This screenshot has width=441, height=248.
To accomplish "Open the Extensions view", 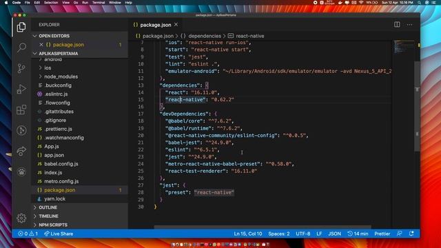I will [21, 110].
